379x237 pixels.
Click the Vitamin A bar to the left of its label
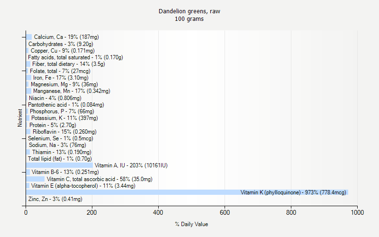(60, 165)
